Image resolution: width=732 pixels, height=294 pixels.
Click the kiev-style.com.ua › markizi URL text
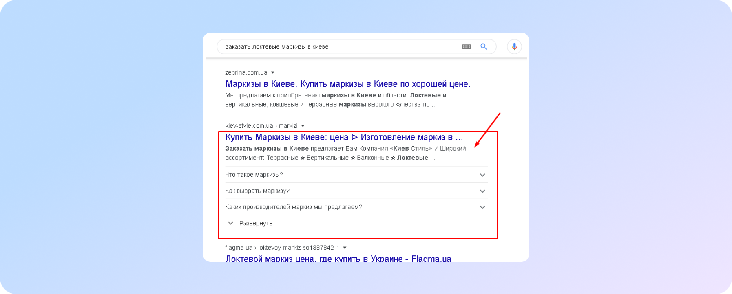[x=261, y=126]
